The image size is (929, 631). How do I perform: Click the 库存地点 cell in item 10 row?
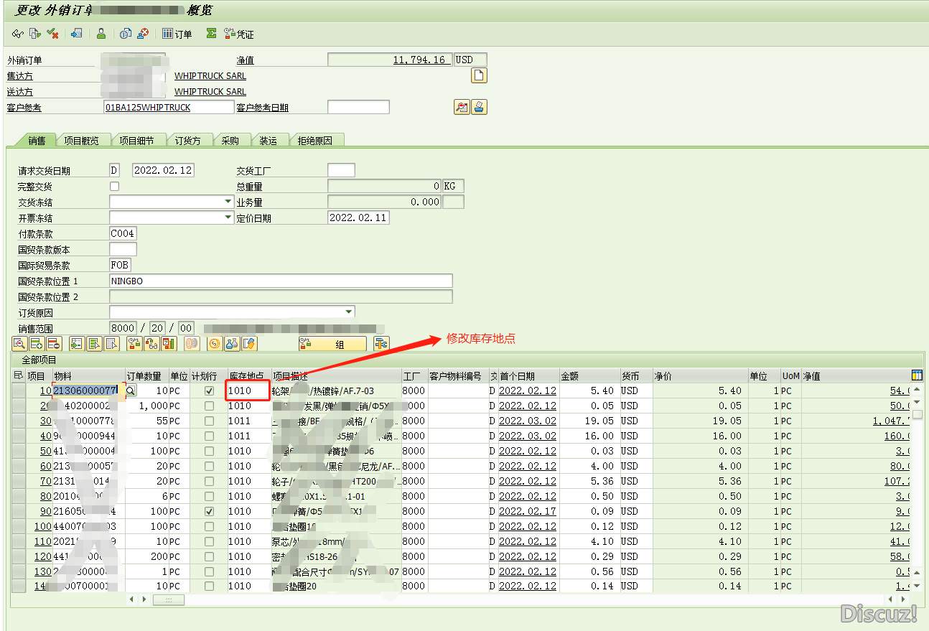click(248, 391)
